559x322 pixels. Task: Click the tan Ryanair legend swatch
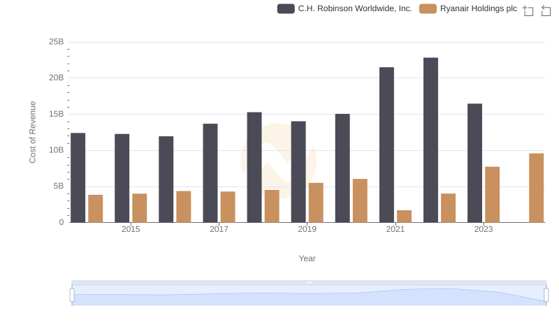pyautogui.click(x=428, y=8)
